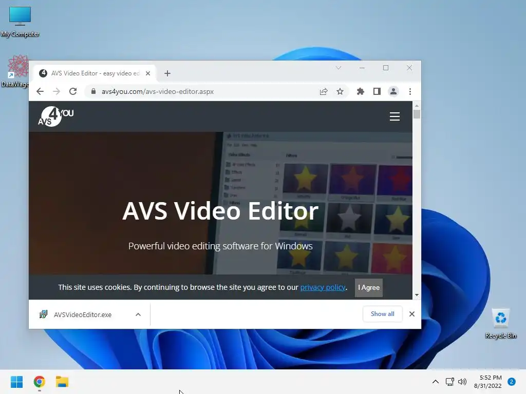The image size is (526, 394).
Task: Click the page scrollbar down arrow
Action: 417,295
